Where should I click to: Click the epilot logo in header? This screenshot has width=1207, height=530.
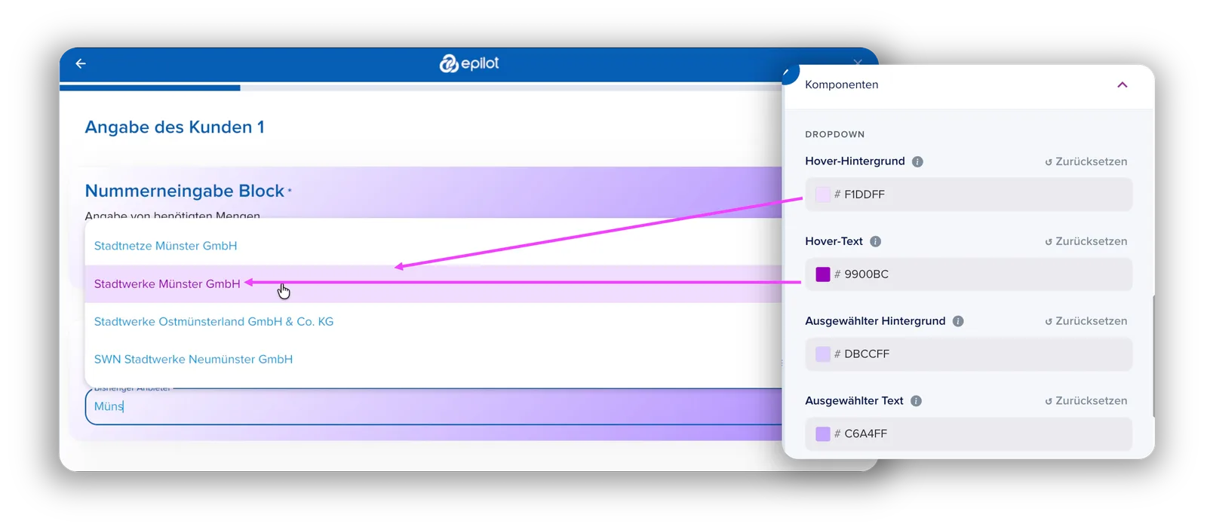[x=469, y=63]
